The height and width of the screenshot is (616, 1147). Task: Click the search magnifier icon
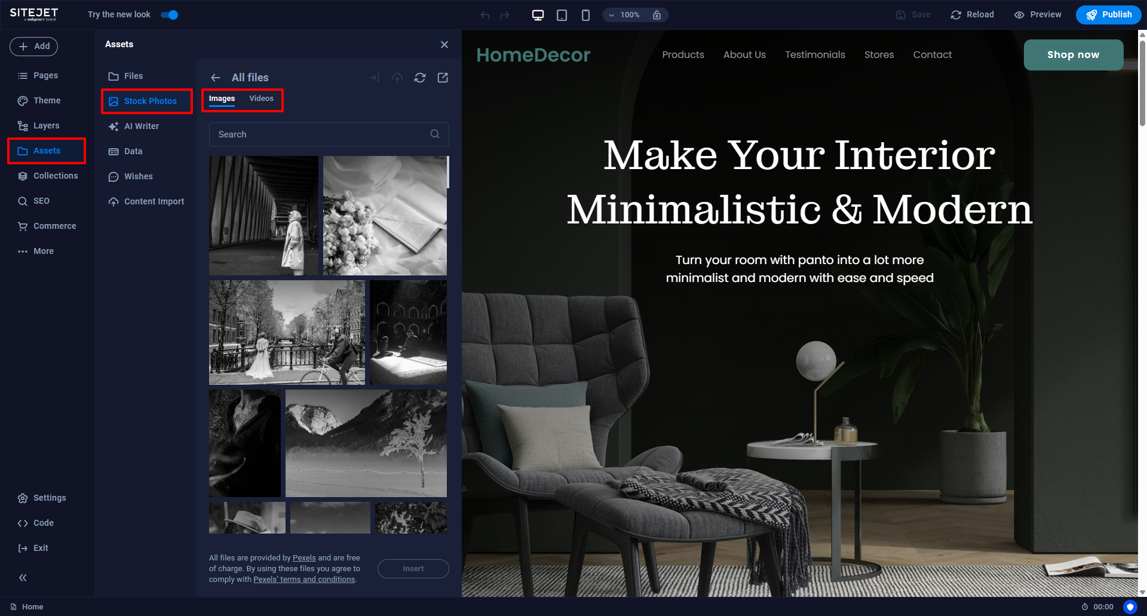(x=435, y=134)
